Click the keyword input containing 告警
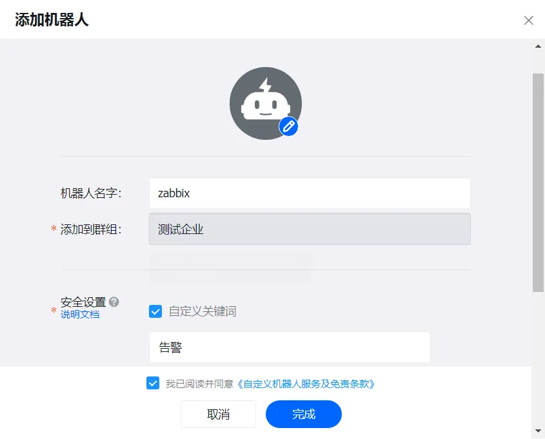545x439 pixels. [x=289, y=347]
